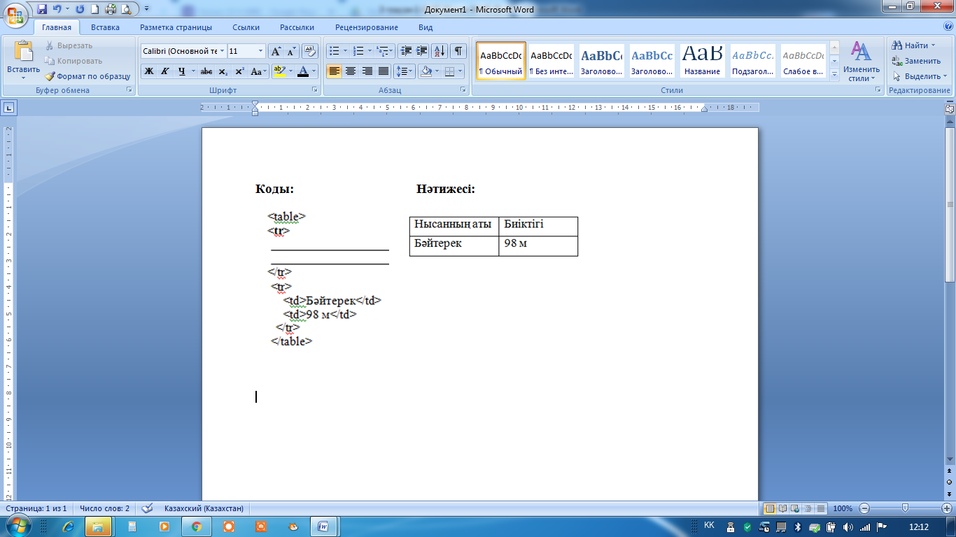Decrease font size with the shrink font icon
956x537 pixels.
click(291, 51)
